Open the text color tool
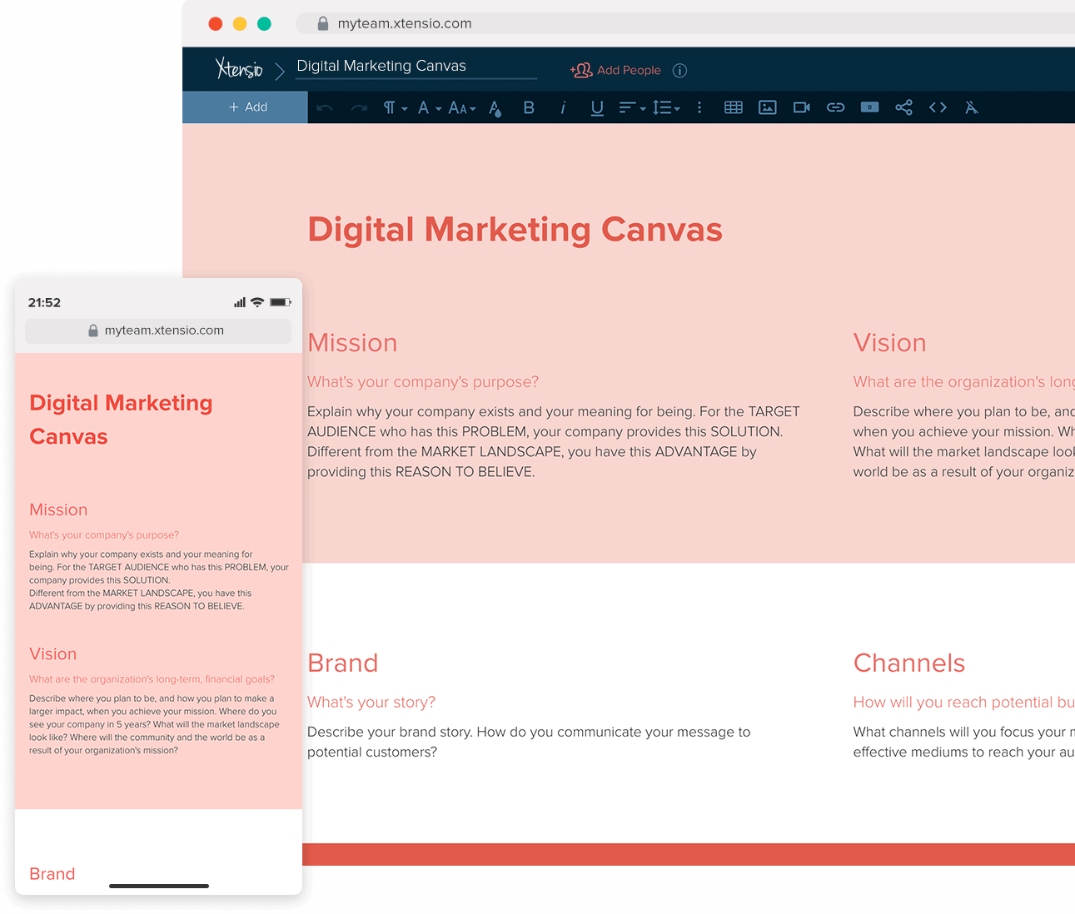This screenshot has width=1075, height=914. [x=495, y=107]
